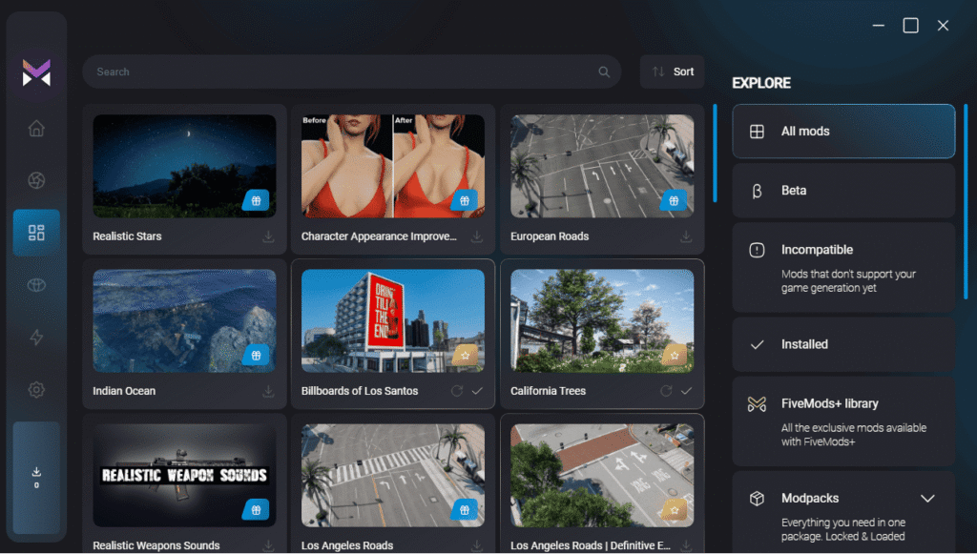
Task: Open the Home page from the sidebar
Action: (36, 127)
